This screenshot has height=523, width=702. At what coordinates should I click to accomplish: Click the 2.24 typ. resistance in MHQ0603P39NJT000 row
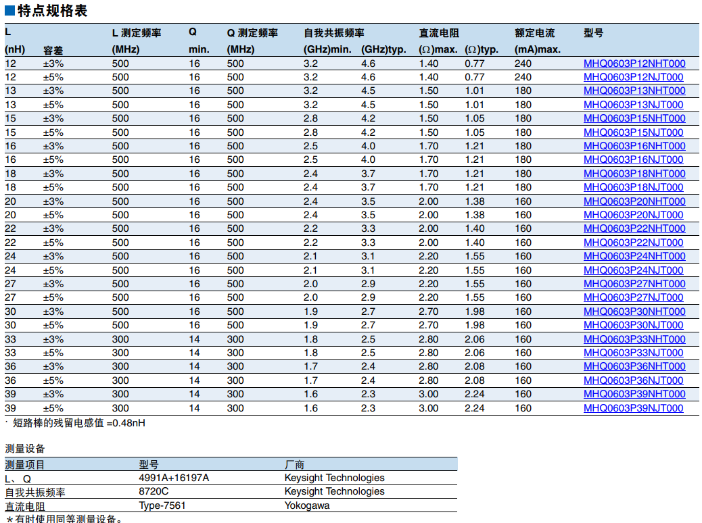point(475,408)
